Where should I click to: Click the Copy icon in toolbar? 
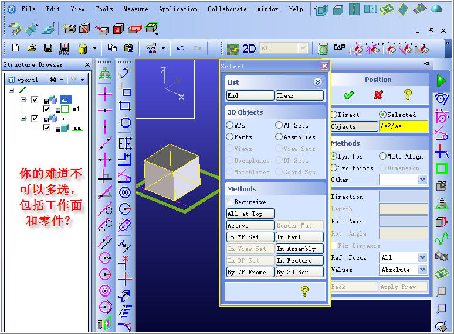coord(112,47)
